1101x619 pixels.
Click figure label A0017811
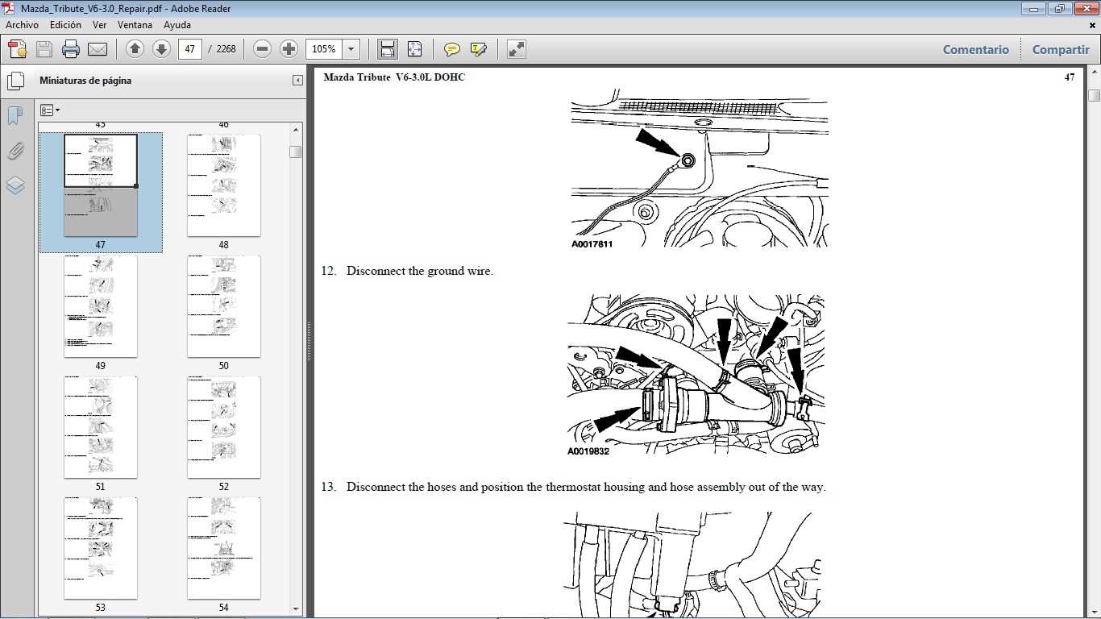click(592, 243)
